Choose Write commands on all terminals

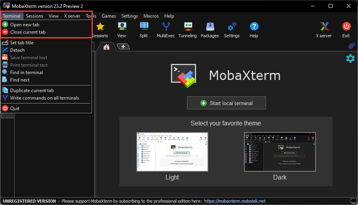point(46,98)
